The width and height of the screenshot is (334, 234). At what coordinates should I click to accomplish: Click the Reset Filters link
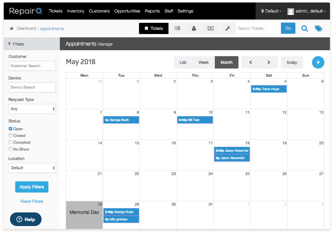pyautogui.click(x=32, y=202)
